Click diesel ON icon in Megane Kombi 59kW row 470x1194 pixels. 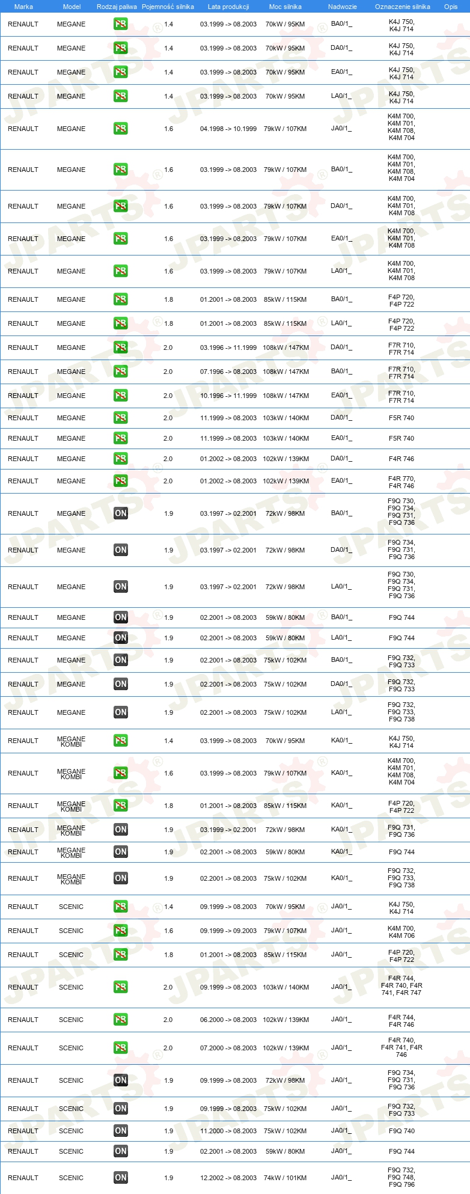(121, 852)
